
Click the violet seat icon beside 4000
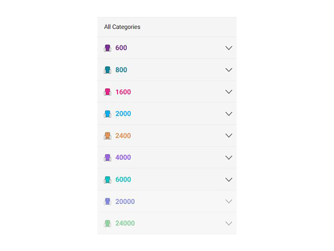pyautogui.click(x=107, y=158)
